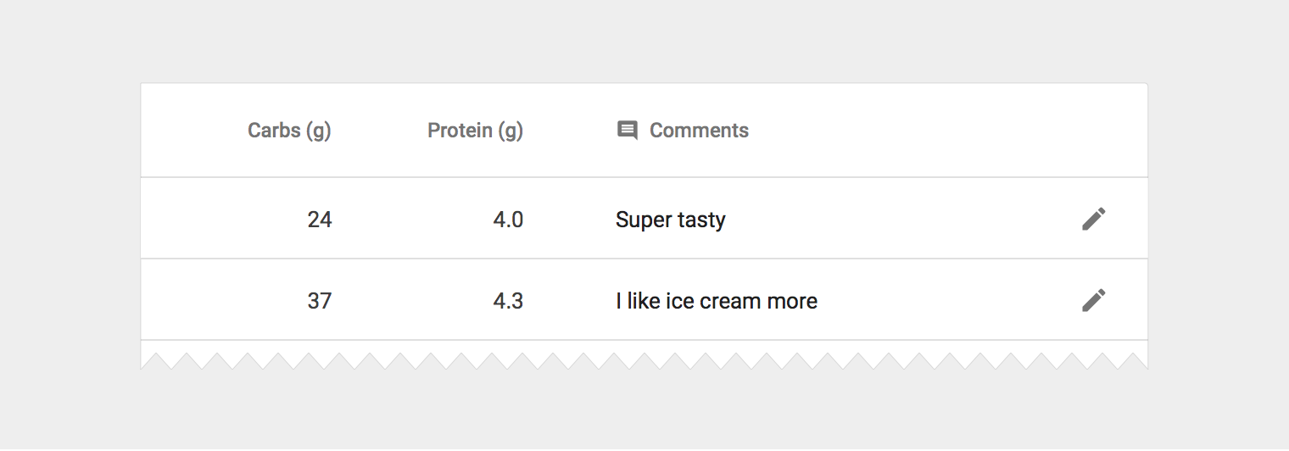Open the "Super tasty" comment text

pyautogui.click(x=670, y=220)
